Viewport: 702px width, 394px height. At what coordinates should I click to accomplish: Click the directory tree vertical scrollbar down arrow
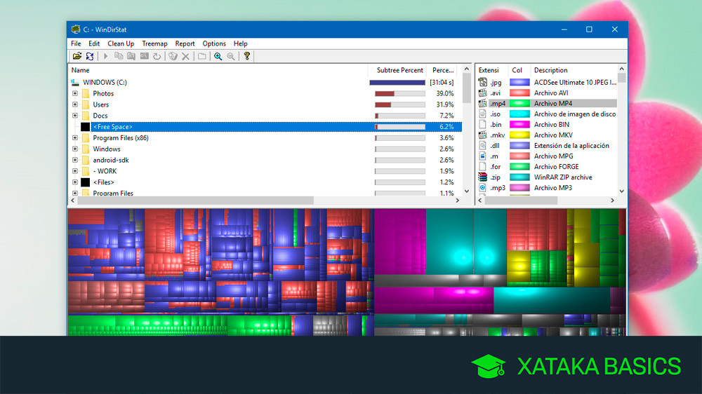pyautogui.click(x=467, y=191)
